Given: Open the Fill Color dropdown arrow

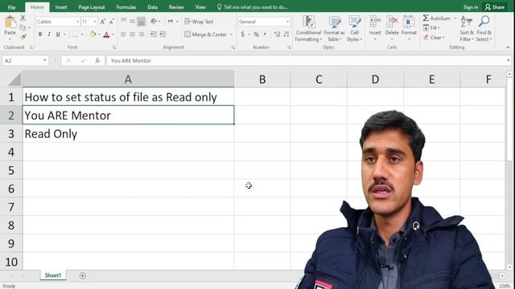Looking at the screenshot, I should 99,35.
